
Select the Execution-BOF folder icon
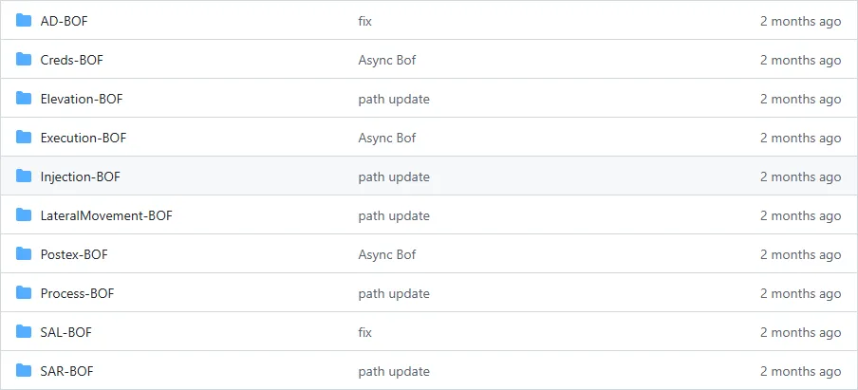click(24, 138)
